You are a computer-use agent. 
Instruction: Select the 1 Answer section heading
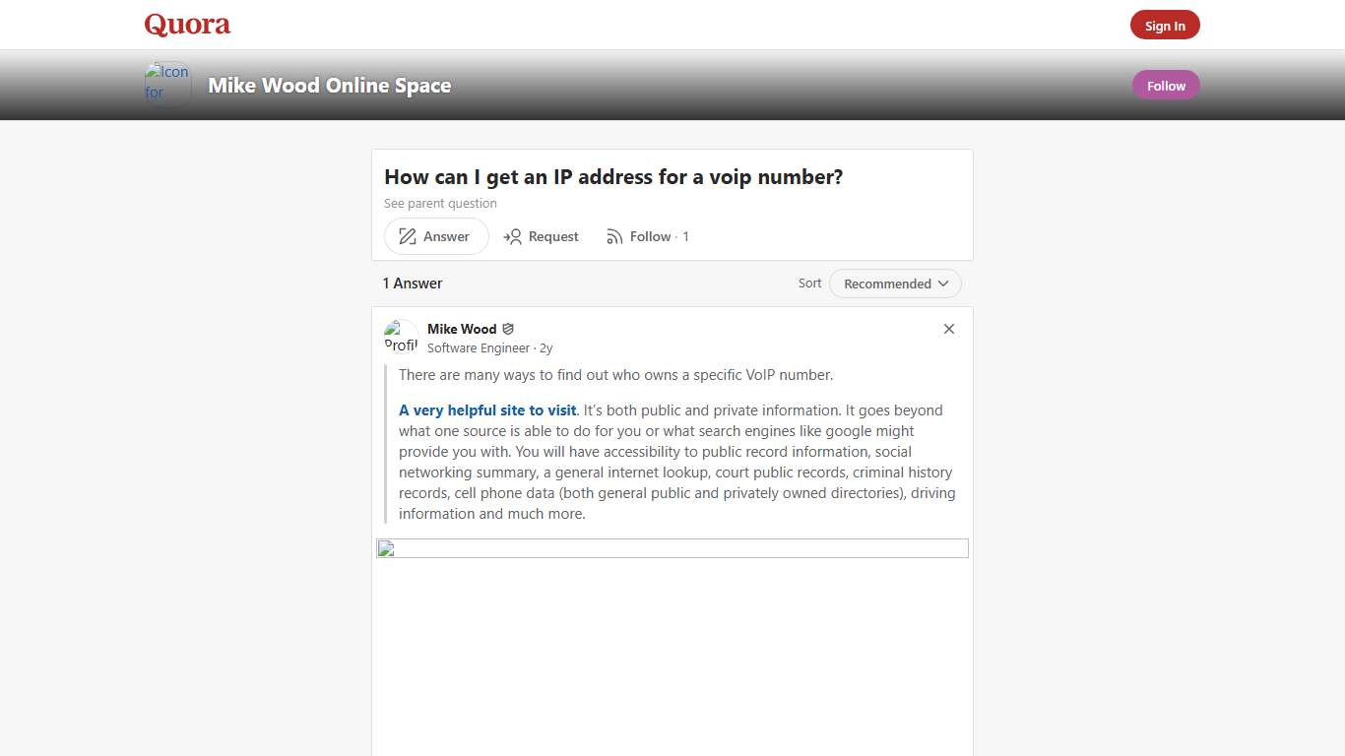412,283
